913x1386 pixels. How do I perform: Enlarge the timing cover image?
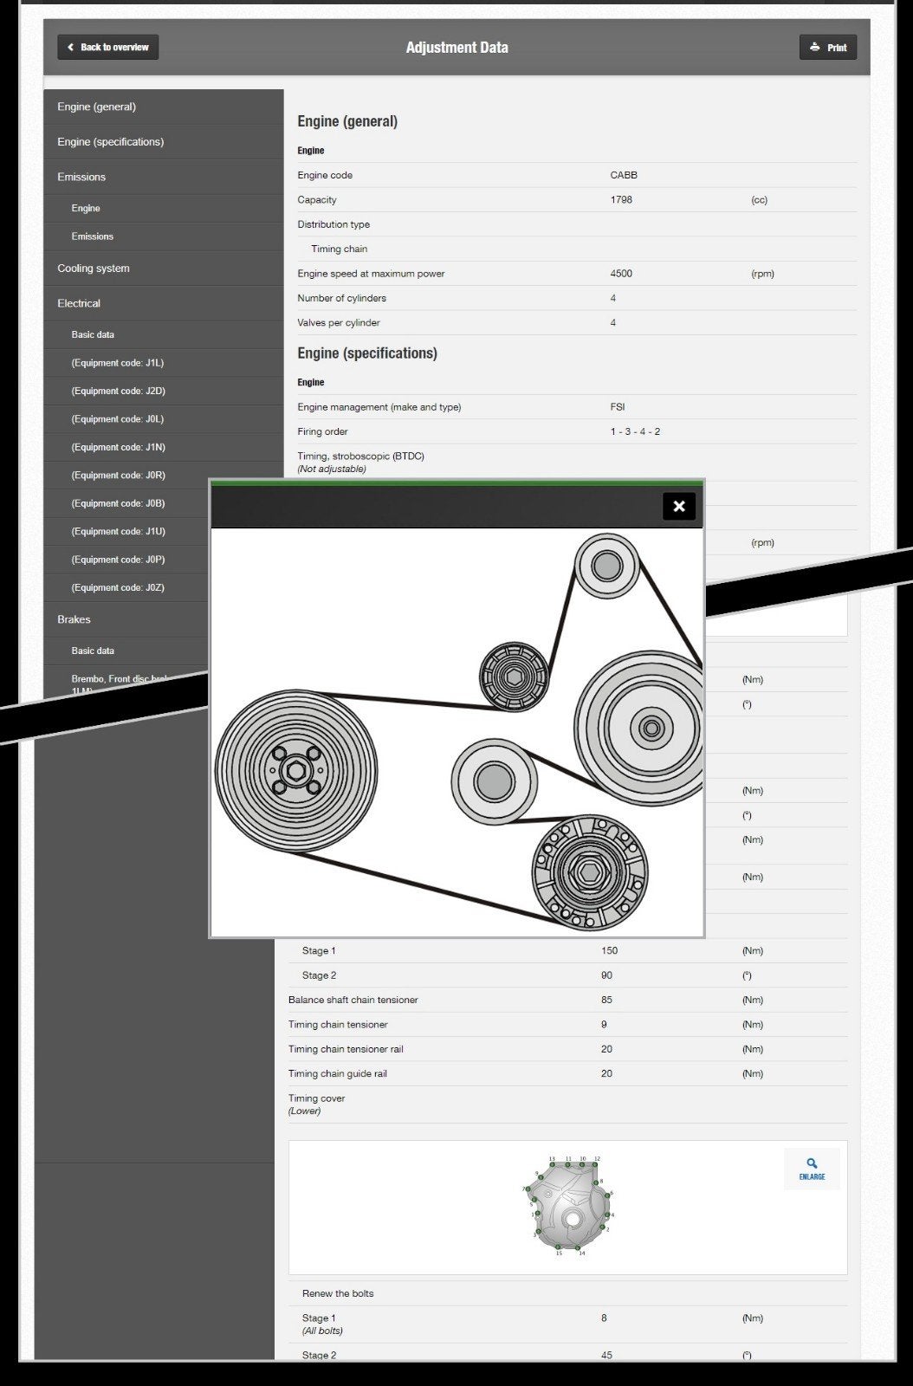pyautogui.click(x=812, y=1169)
